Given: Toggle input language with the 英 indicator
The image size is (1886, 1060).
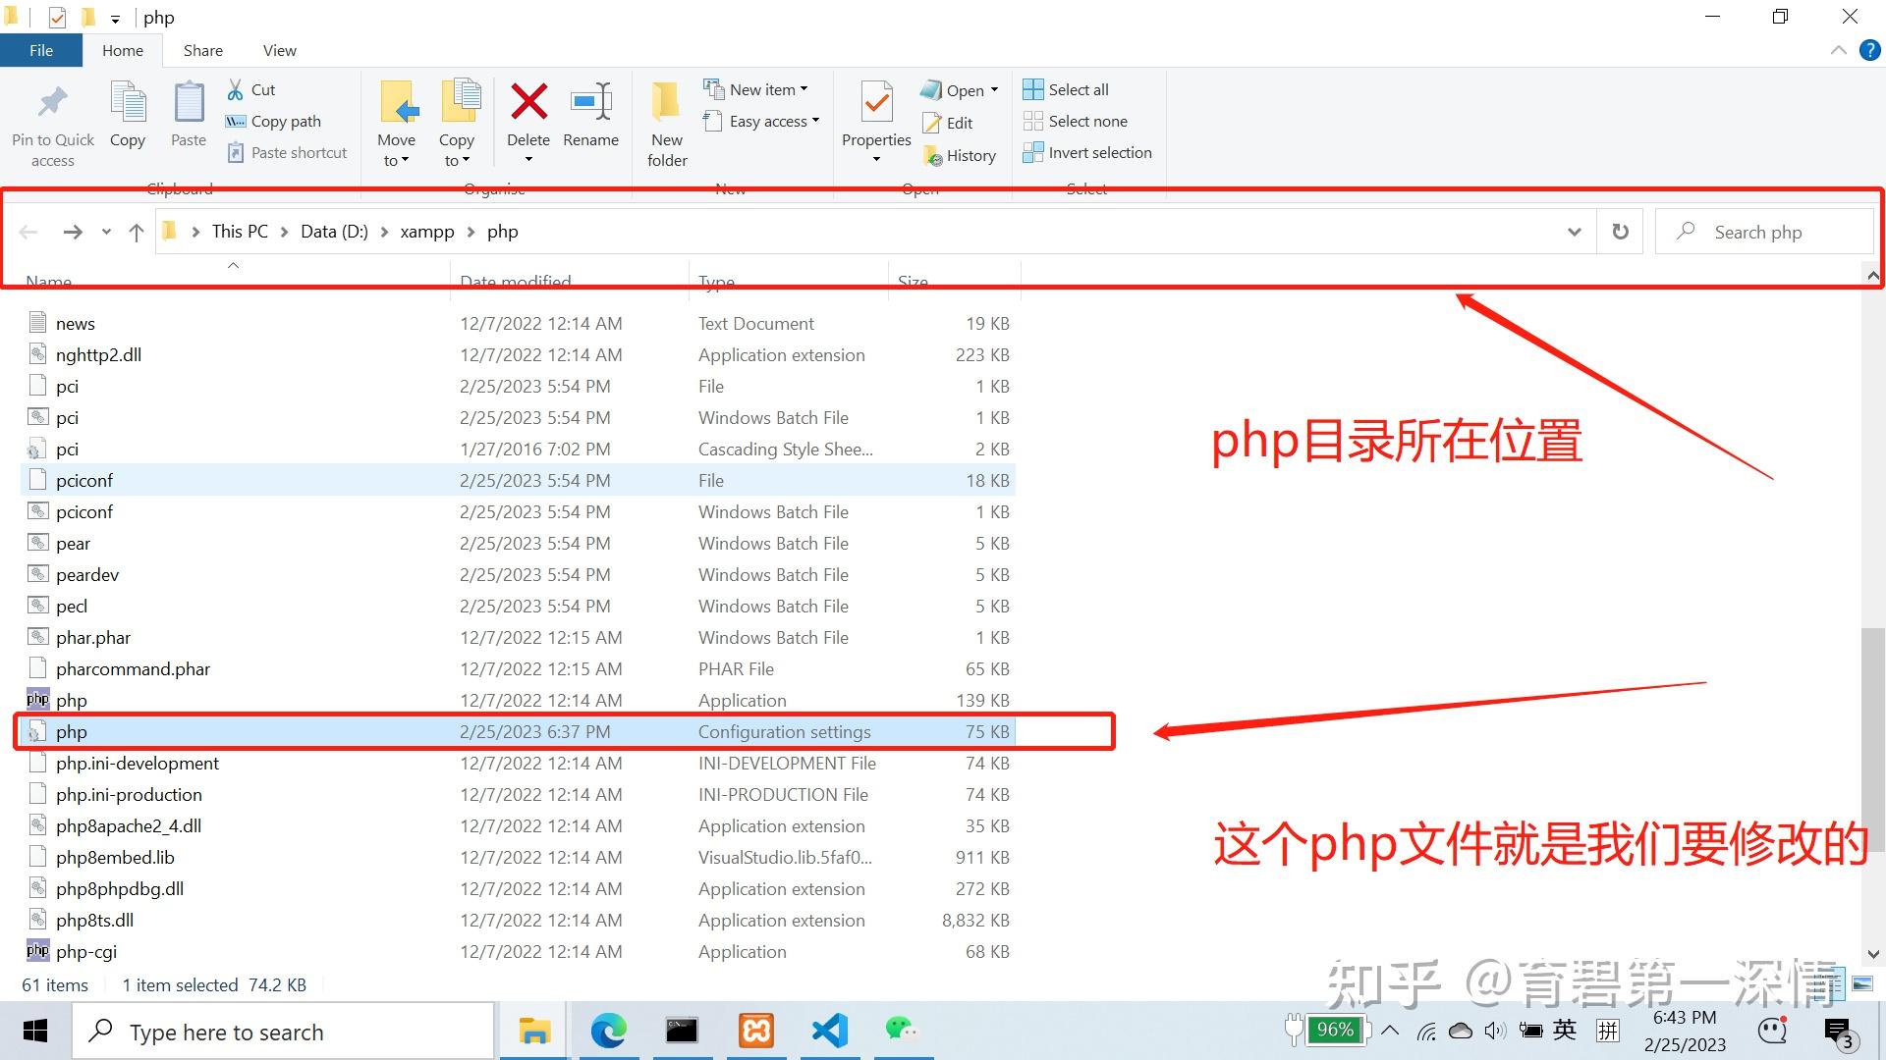Looking at the screenshot, I should click(1564, 1031).
